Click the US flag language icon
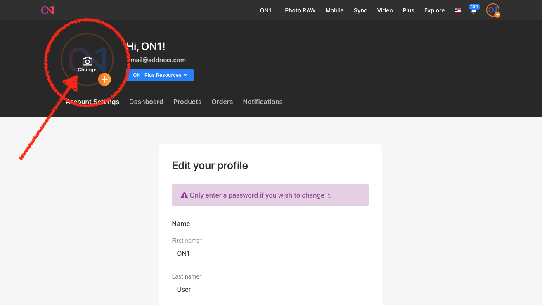Screen dimensions: 542x305 pos(458,11)
